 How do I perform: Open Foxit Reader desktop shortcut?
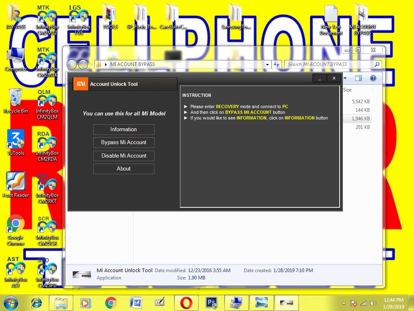coord(16,185)
